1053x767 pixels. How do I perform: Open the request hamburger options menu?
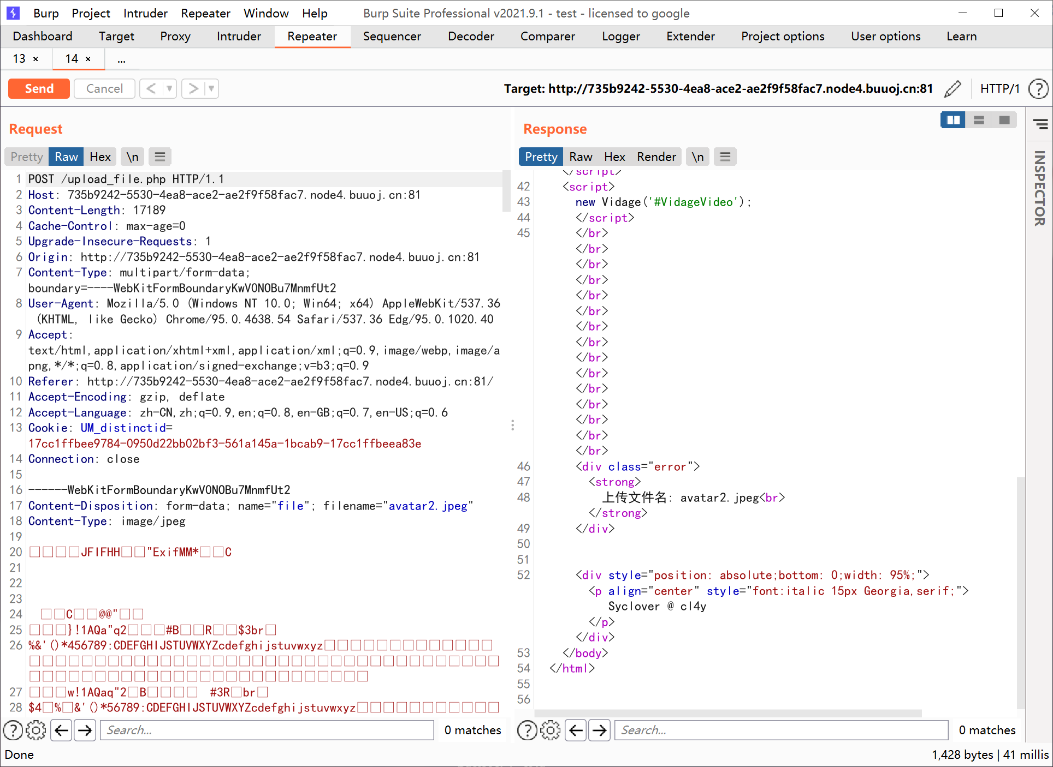coord(159,157)
